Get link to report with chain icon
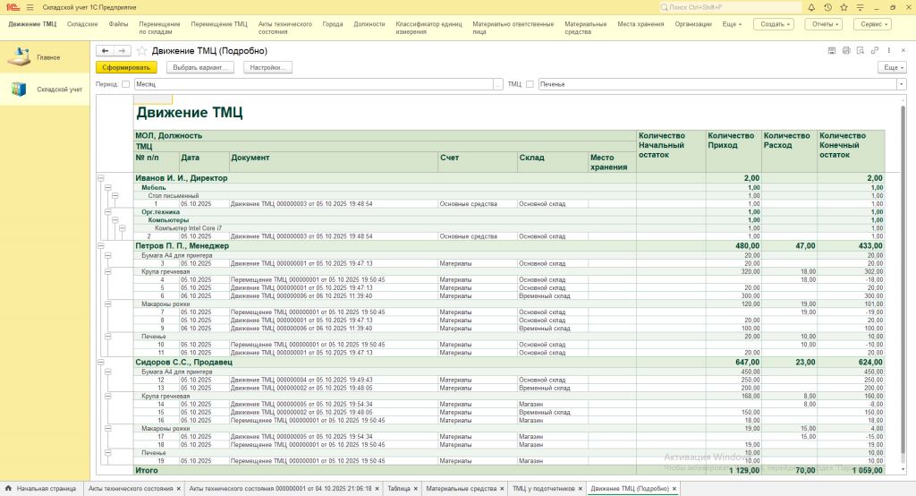The height and width of the screenshot is (496, 916). coord(875,51)
